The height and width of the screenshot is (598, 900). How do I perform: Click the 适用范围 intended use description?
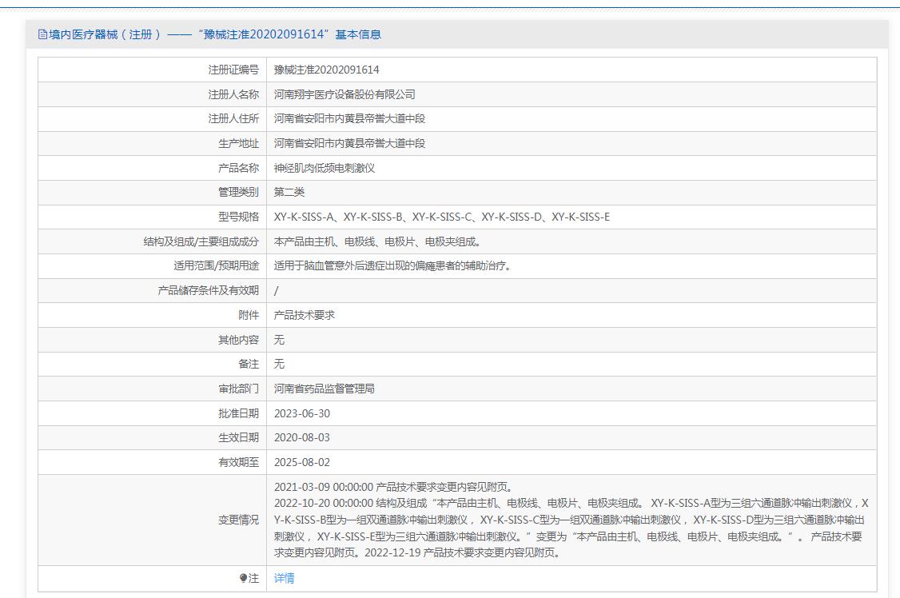tap(392, 266)
